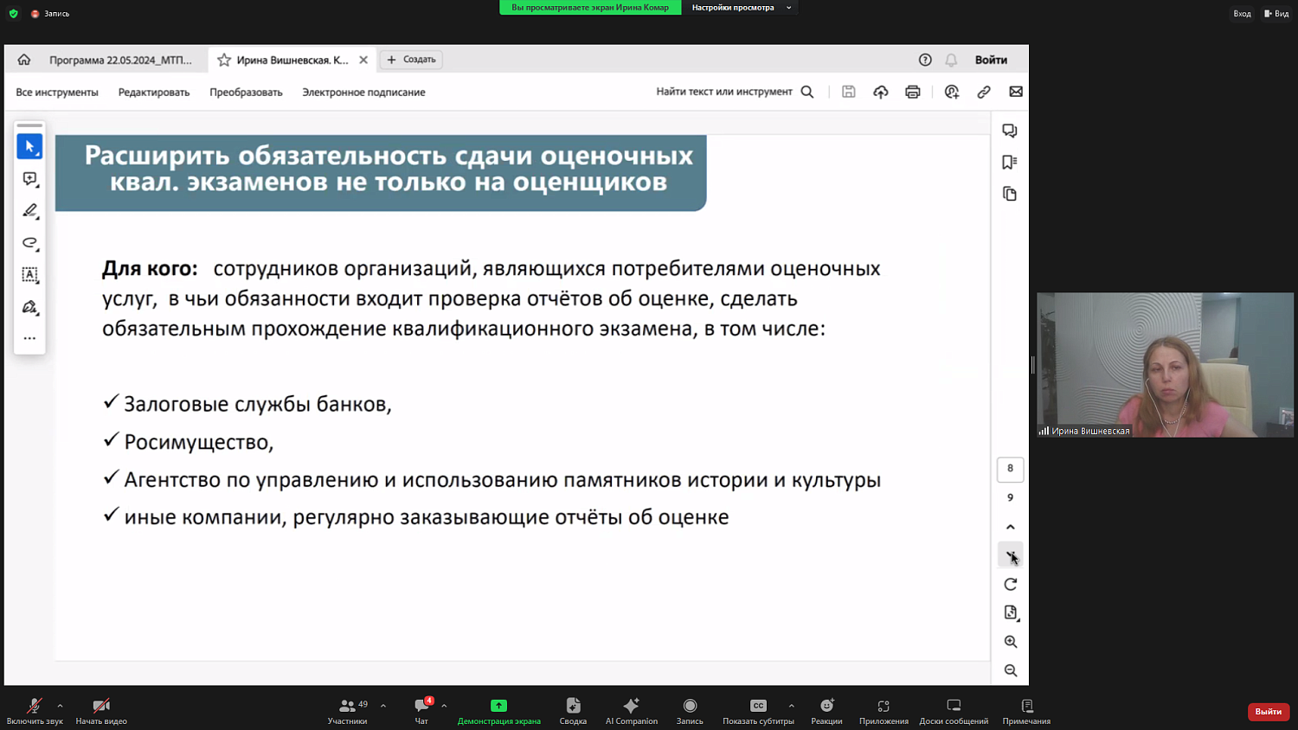Click the page number field showing 8
Screen dimensions: 1298x730
[x=1010, y=469]
